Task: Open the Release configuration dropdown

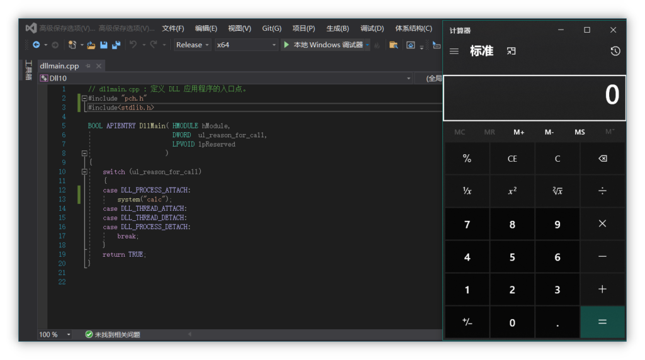Action: coord(192,45)
